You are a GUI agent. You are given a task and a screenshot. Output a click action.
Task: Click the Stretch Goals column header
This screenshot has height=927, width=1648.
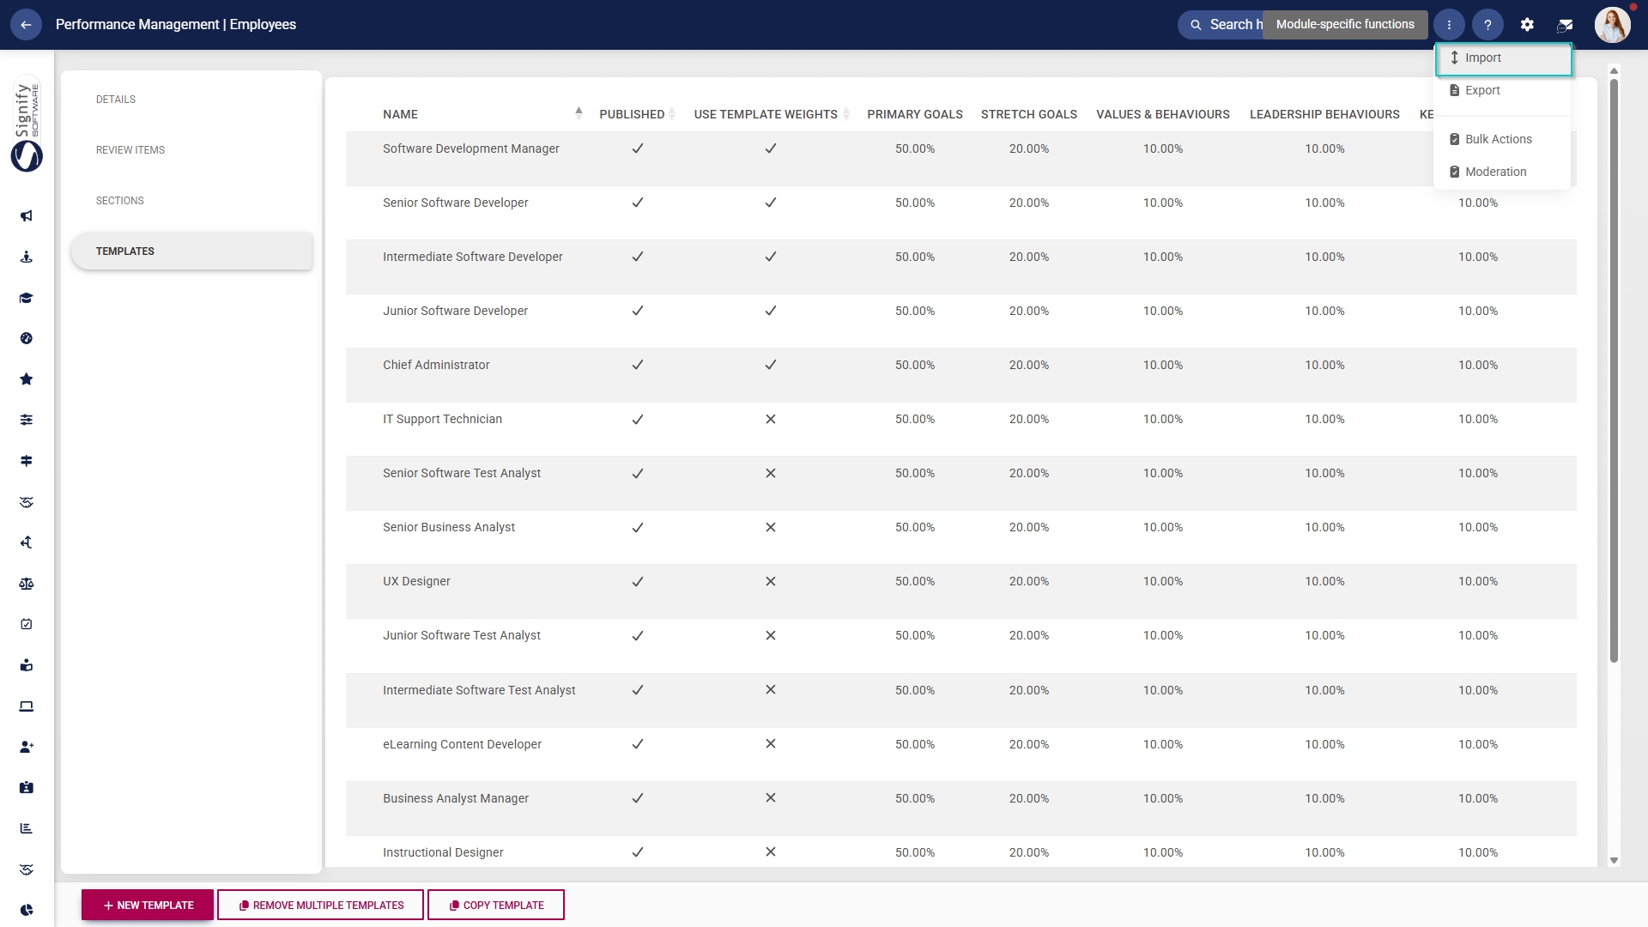pyautogui.click(x=1029, y=114)
